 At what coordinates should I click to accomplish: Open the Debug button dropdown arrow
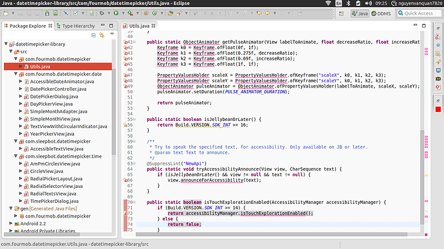[x=109, y=13]
